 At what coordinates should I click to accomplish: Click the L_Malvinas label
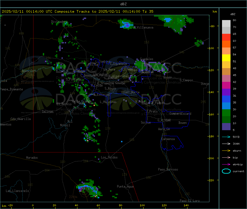(x=108, y=102)
